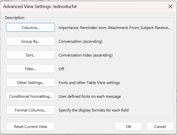This screenshot has height=135, width=177.
Task: Click the 'Conversation Index (ascending)' text
Action: point(86,55)
